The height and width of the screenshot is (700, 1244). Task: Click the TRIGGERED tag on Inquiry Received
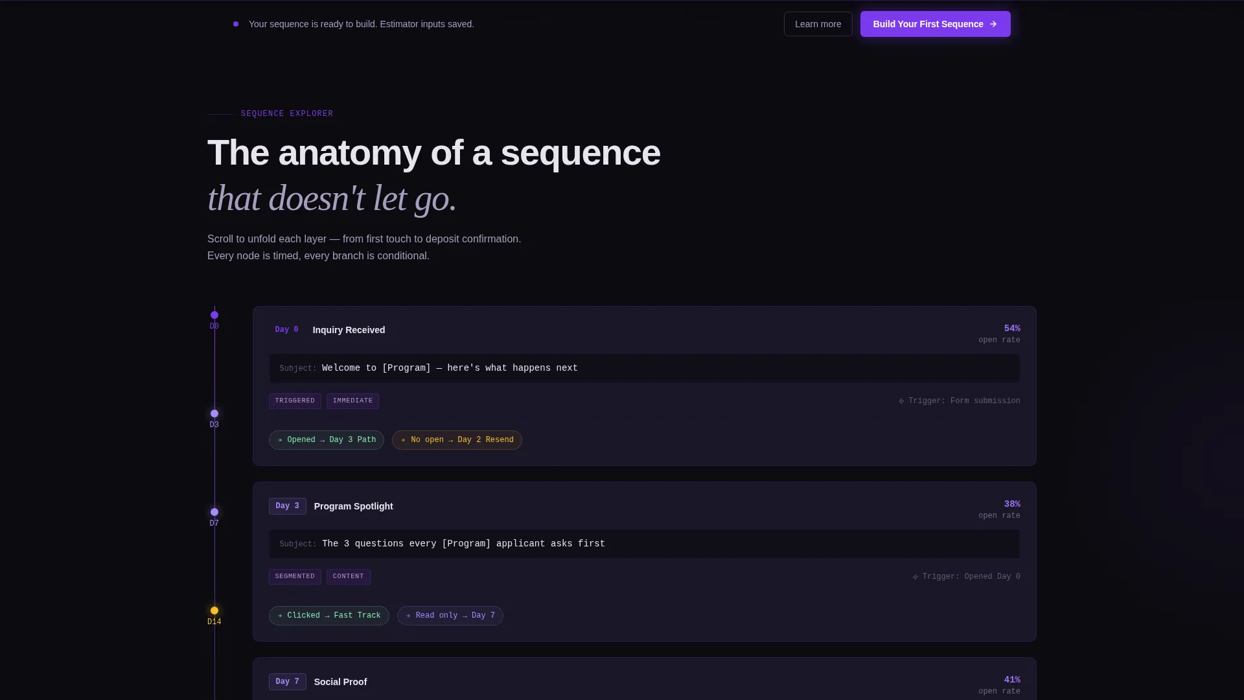295,401
